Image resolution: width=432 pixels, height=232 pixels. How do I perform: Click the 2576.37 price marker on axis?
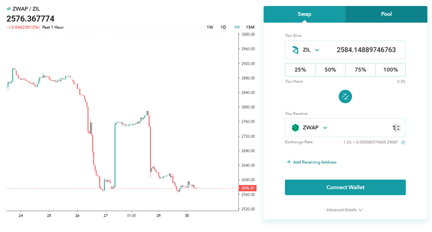tap(246, 188)
